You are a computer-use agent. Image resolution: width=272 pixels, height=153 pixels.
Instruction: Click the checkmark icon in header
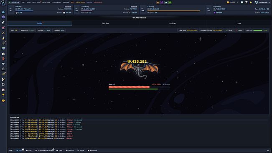238,3
